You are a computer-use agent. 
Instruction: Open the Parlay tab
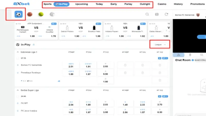pos(128,4)
